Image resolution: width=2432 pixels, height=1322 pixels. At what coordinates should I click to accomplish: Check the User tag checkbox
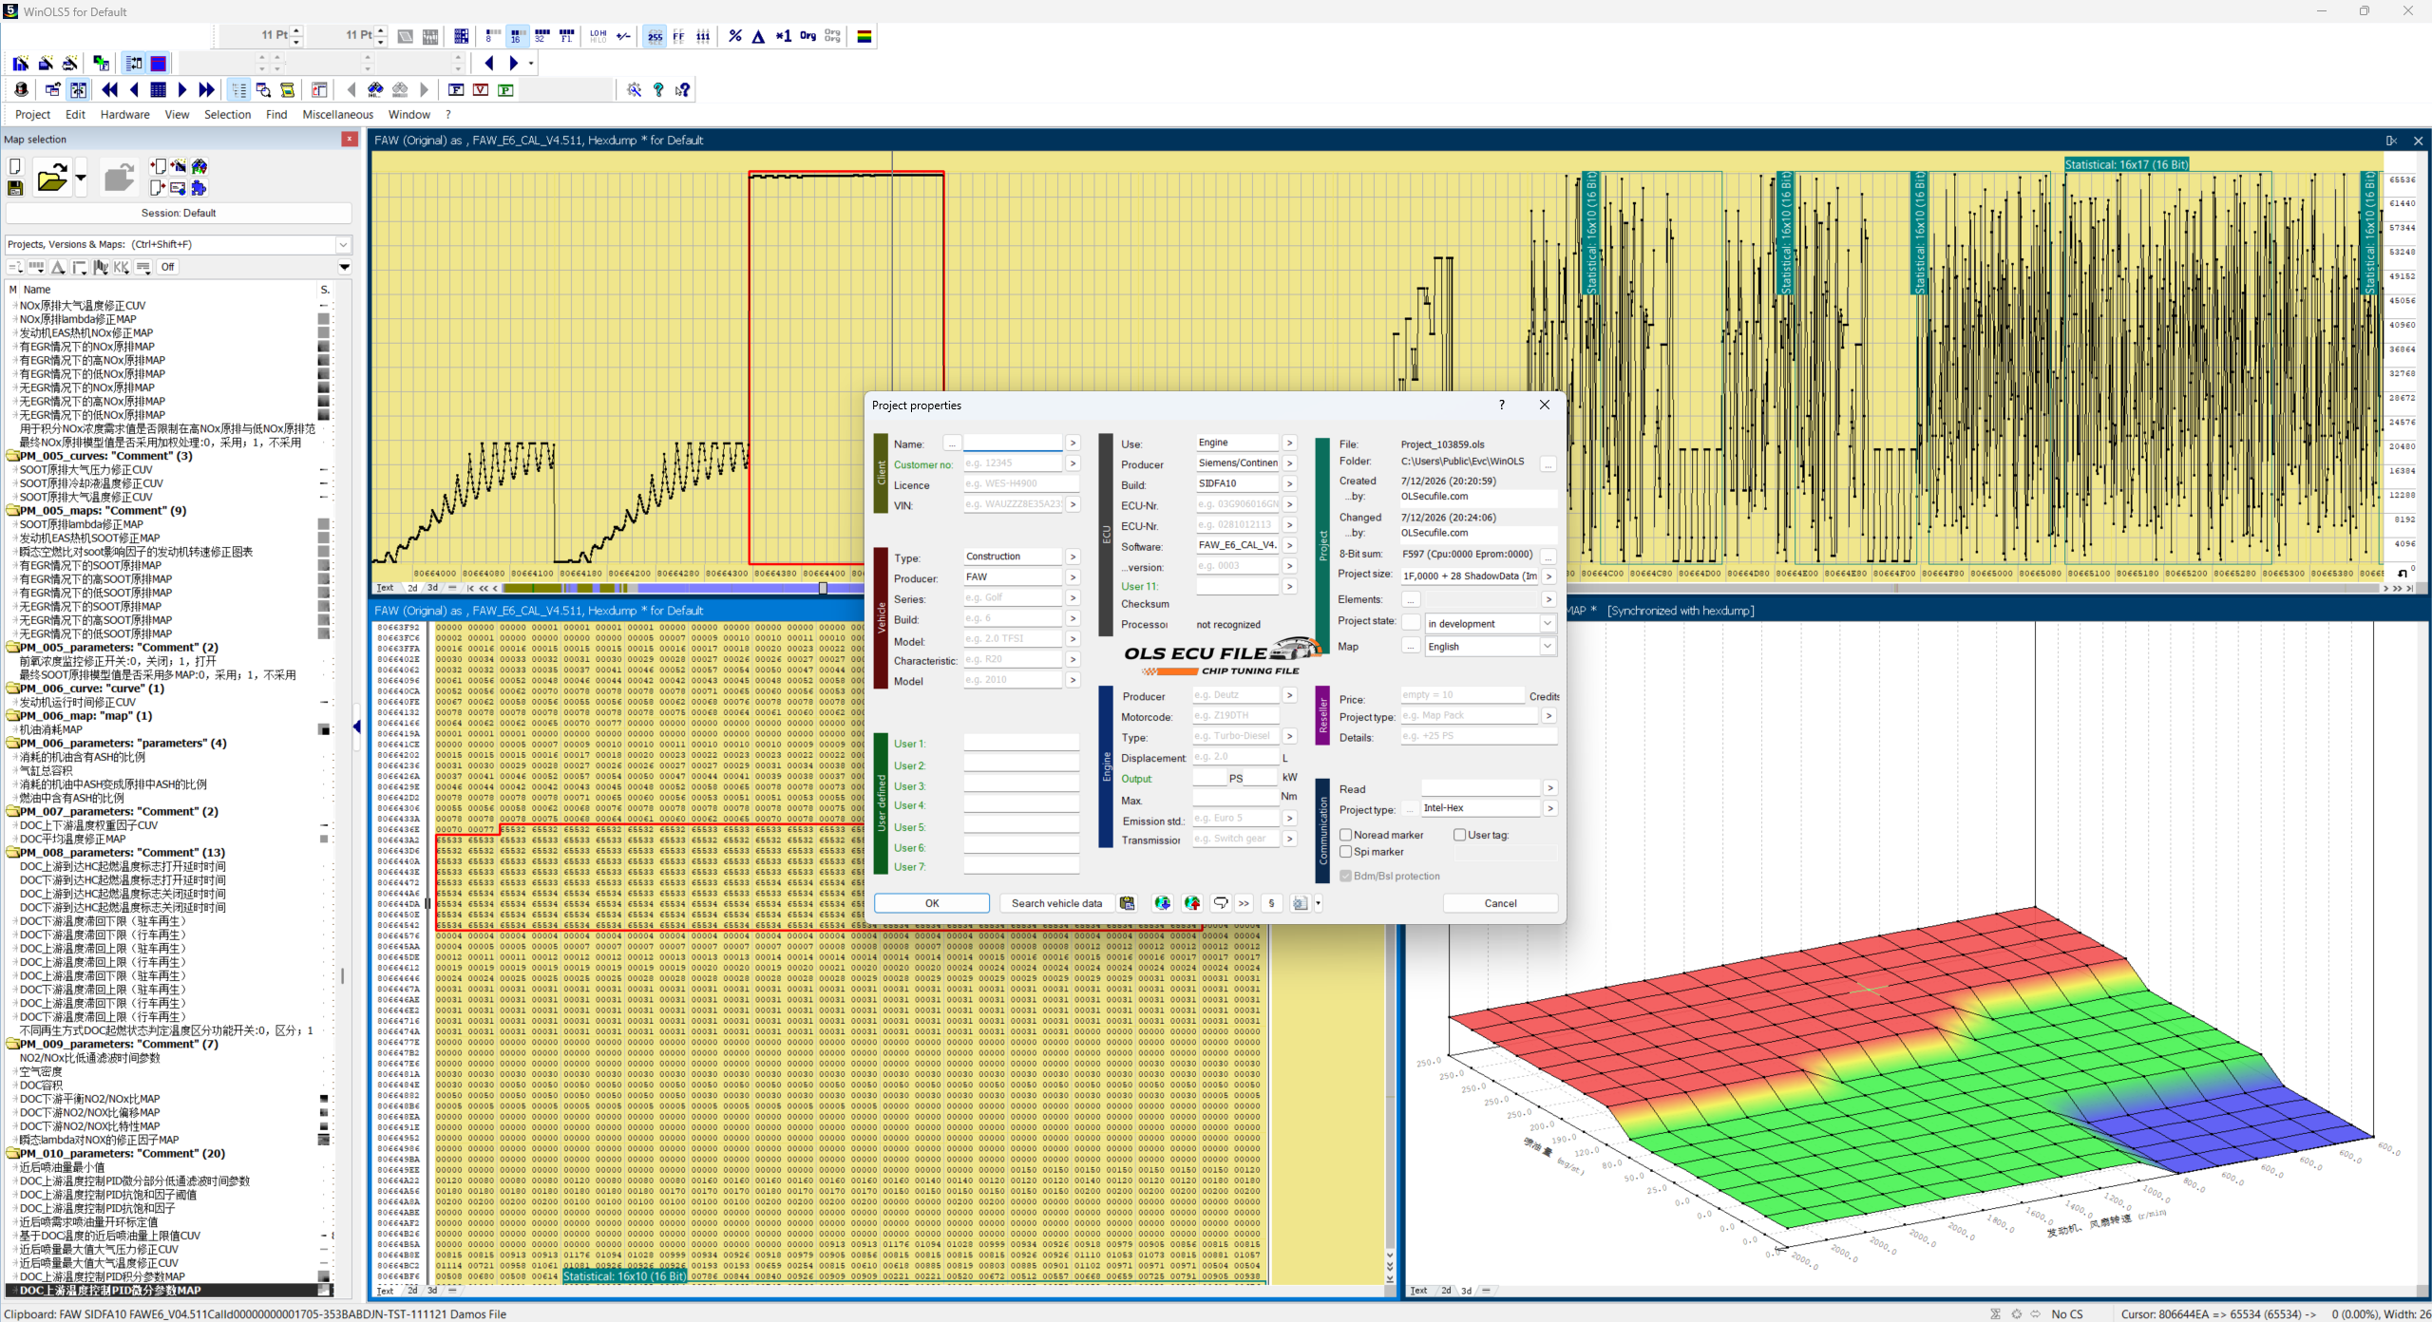pyautogui.click(x=1459, y=835)
